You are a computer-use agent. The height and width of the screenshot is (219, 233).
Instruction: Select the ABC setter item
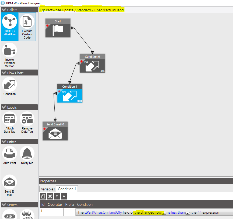(10, 214)
